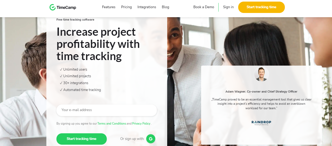The width and height of the screenshot is (332, 146).
Task: Click yellow Start tracking time button
Action: pos(262,7)
